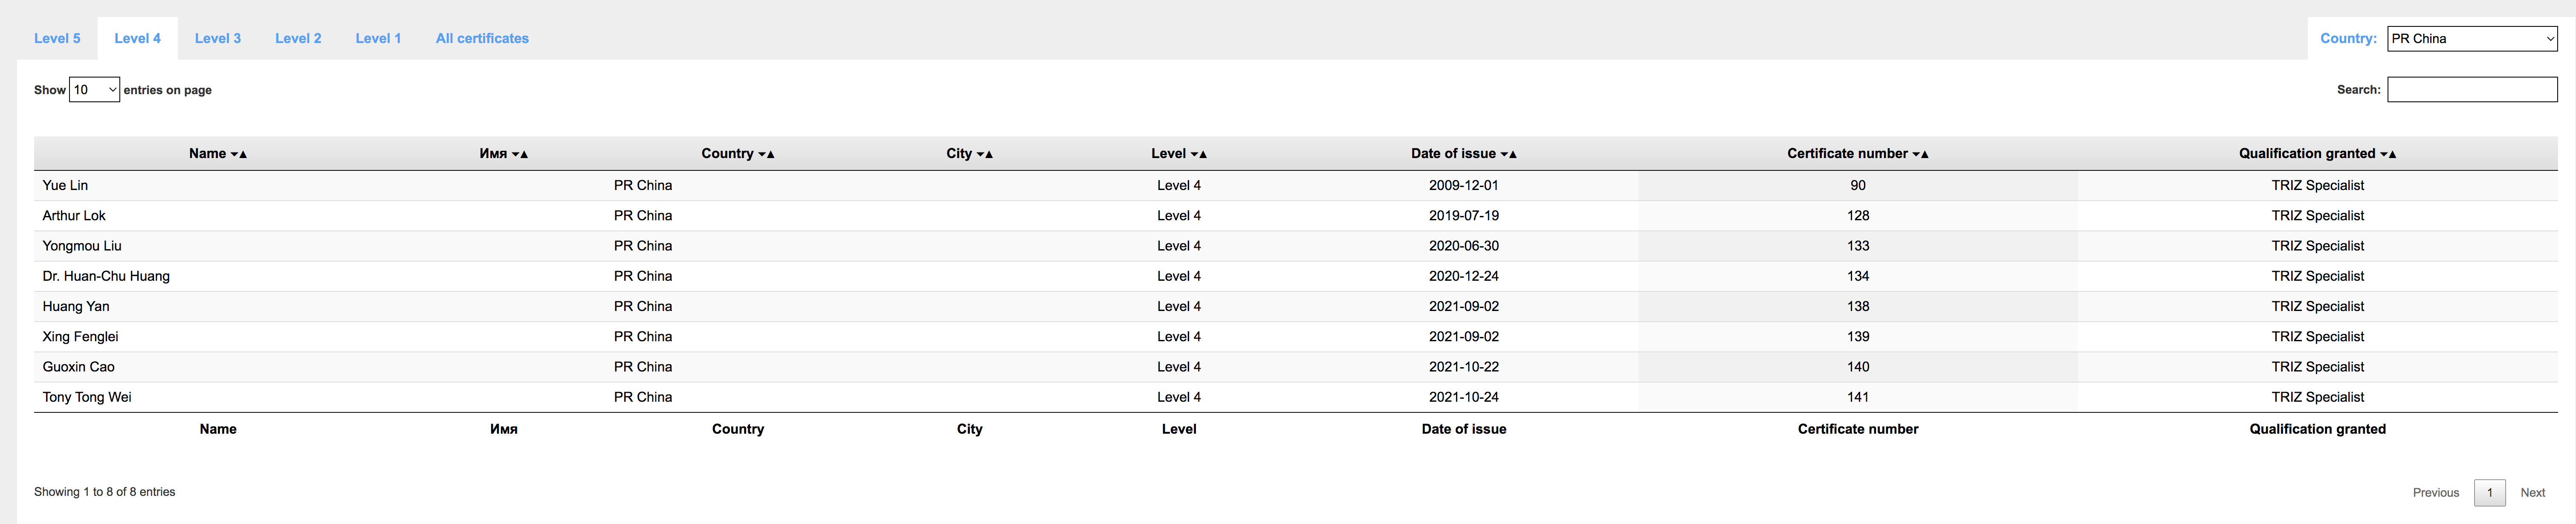The width and height of the screenshot is (2576, 524).
Task: Open the Level 1 tab
Action: point(378,38)
